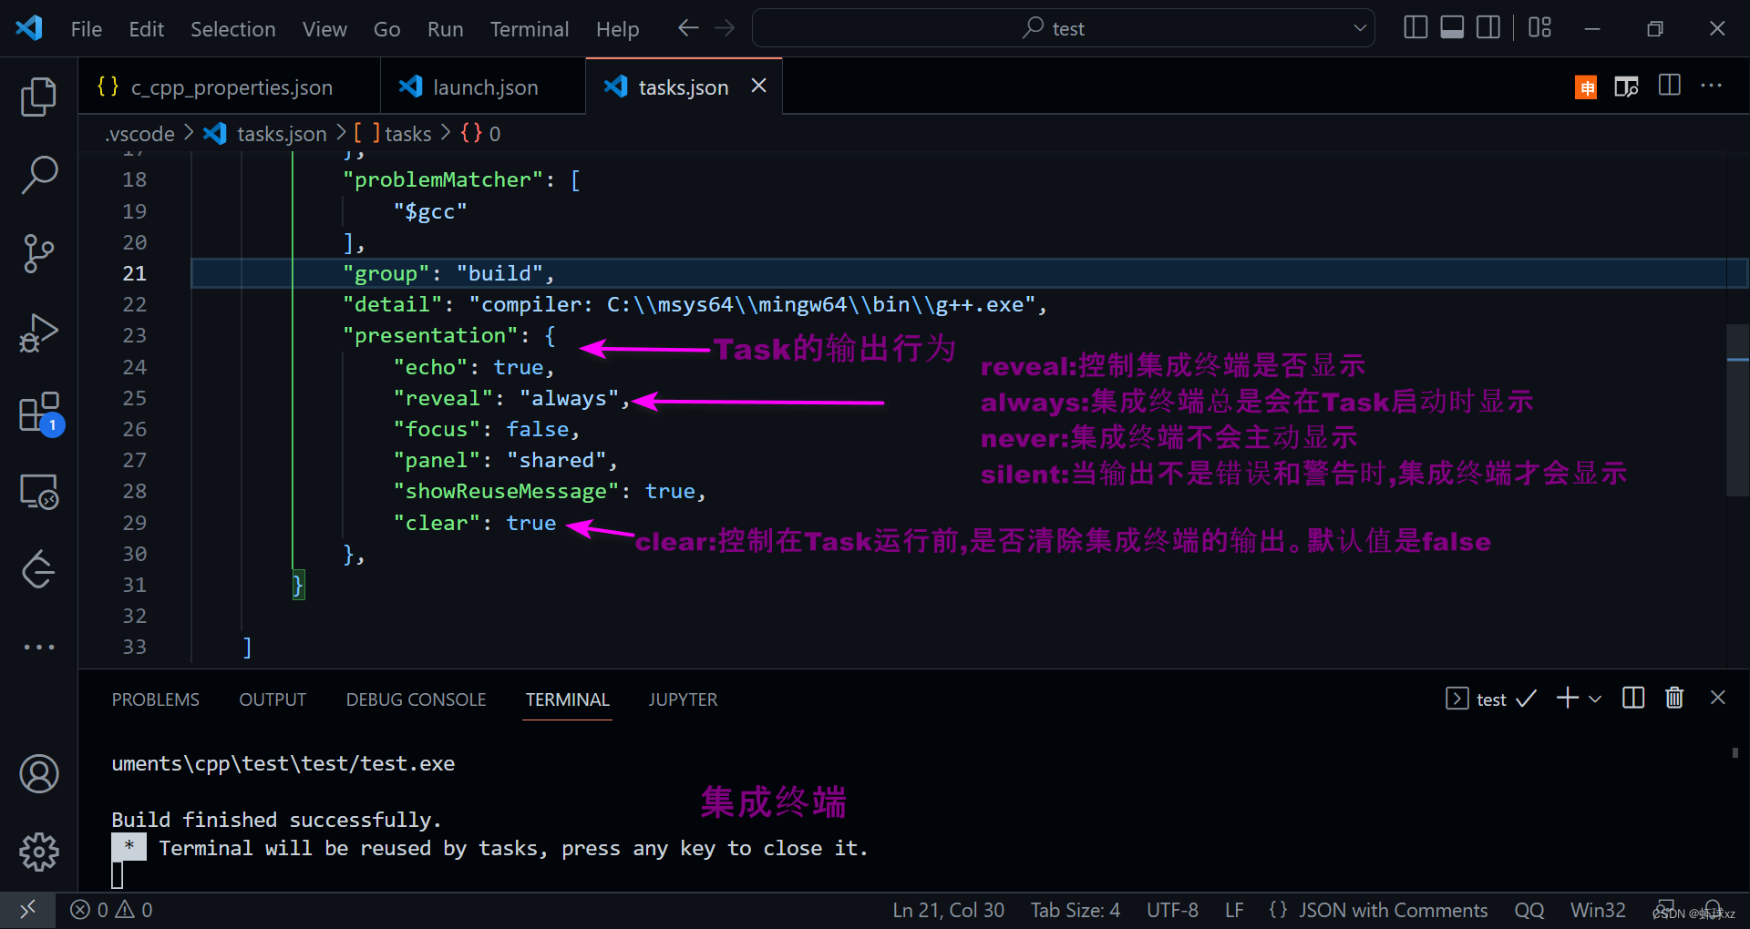Open the Go menu
The width and height of the screenshot is (1750, 929).
(386, 29)
